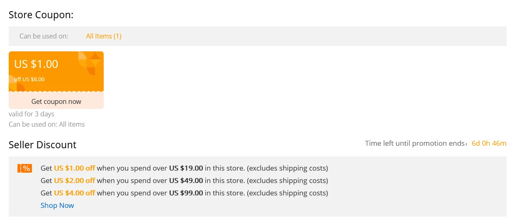Click the 'US $4.00 off' discount text
This screenshot has height=224, width=514.
pyautogui.click(x=74, y=193)
